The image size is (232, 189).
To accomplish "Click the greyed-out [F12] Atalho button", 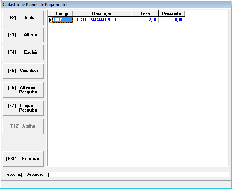I will click(x=23, y=126).
